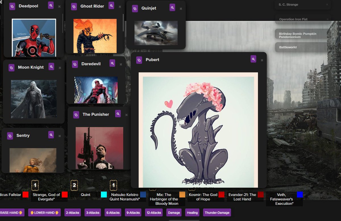Click the turn badge above Quint
Screen dimensions: 341x221
(74, 185)
